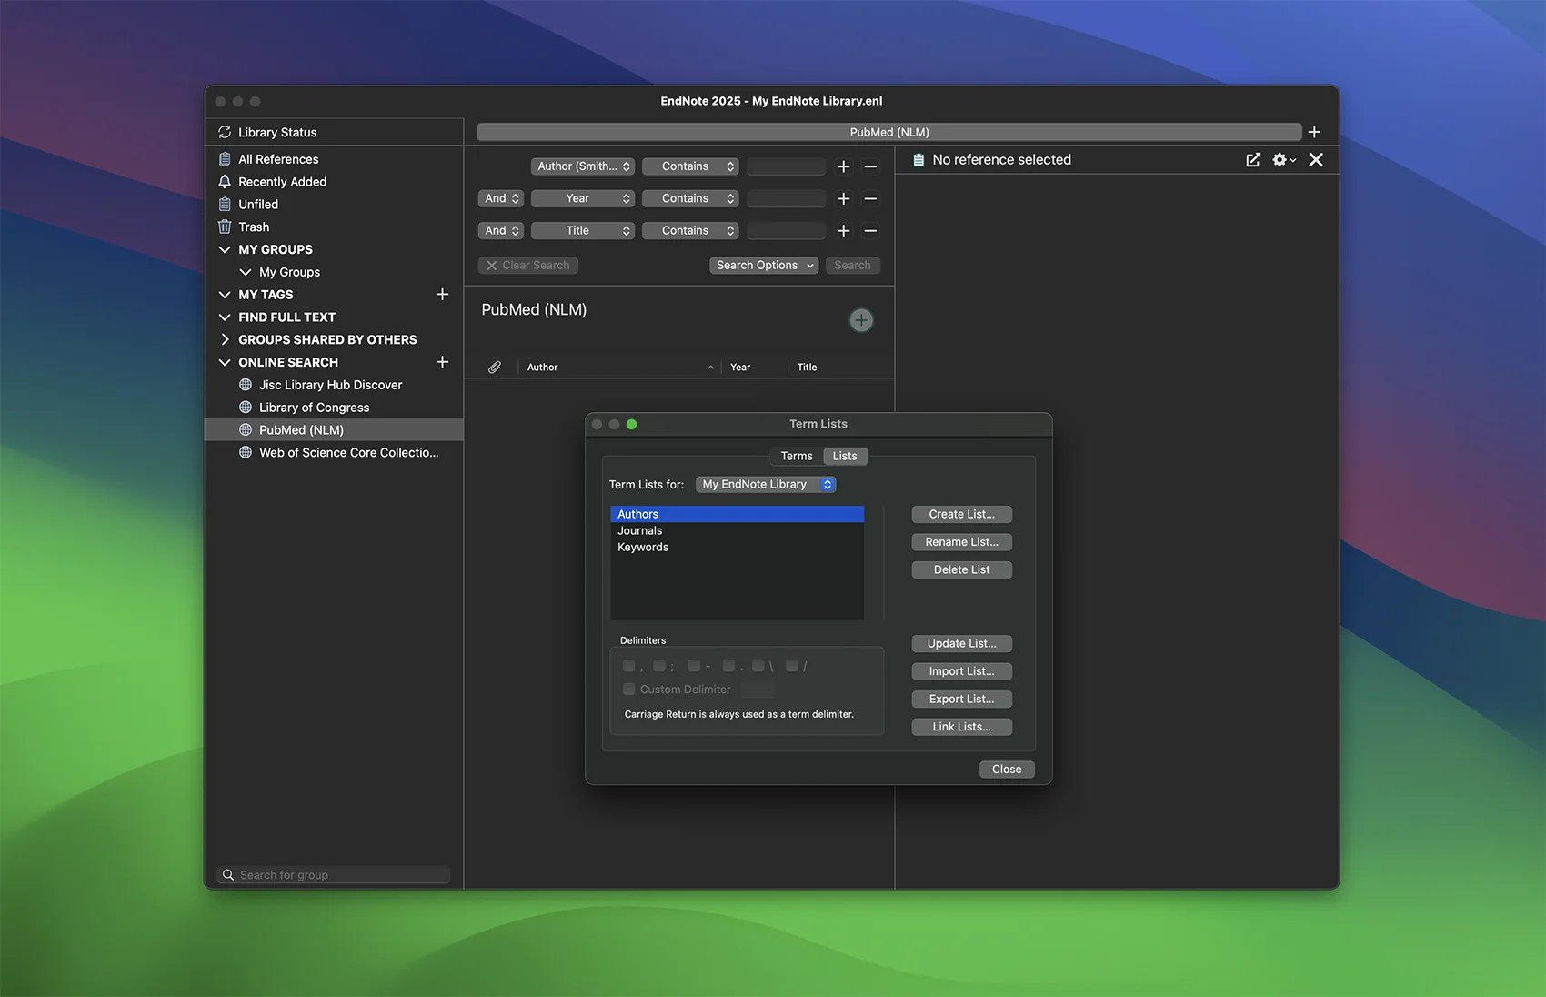Click the paperclip attachment column icon
This screenshot has height=997, width=1546.
[495, 368]
